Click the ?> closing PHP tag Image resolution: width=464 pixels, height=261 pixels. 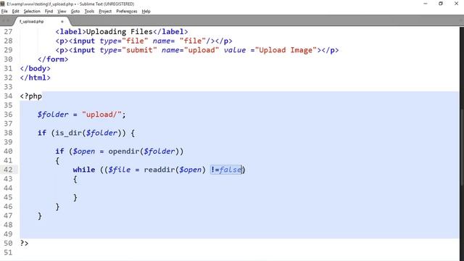24,243
